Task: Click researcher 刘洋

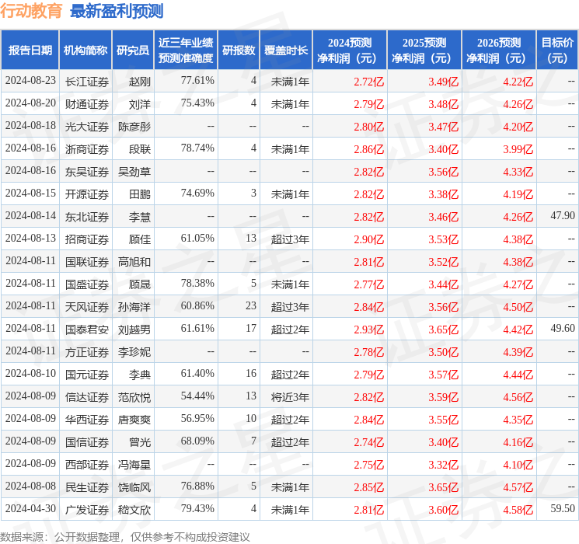Action: (x=140, y=104)
